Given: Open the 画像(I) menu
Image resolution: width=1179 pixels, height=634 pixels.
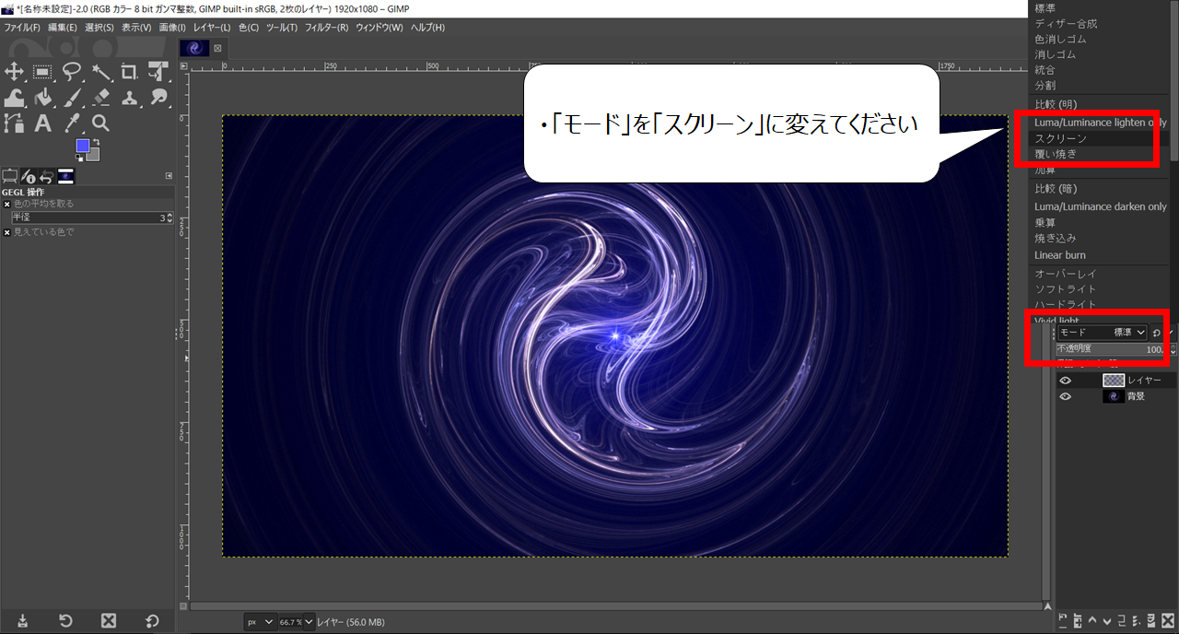Looking at the screenshot, I should [x=171, y=28].
